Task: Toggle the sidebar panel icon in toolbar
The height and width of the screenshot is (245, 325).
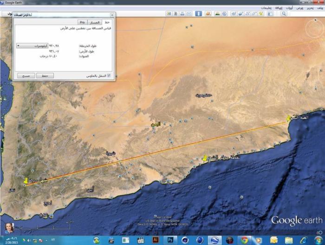Action: (271, 14)
